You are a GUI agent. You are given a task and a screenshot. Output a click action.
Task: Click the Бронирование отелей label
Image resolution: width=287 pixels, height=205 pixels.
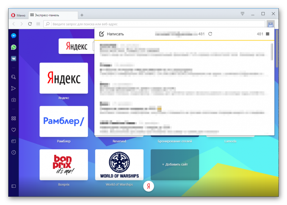175,141
